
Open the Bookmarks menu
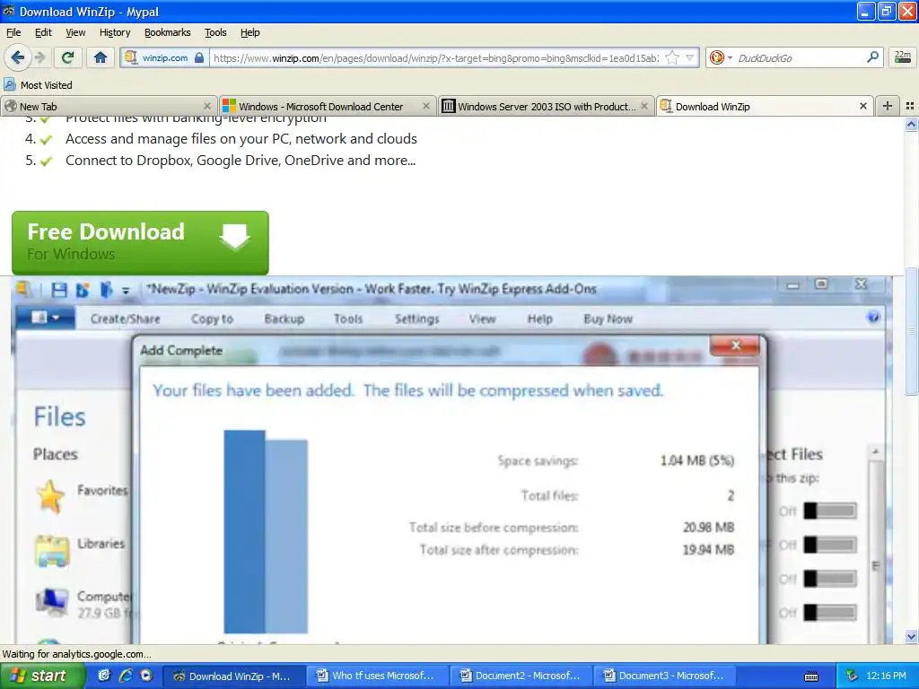coord(168,32)
